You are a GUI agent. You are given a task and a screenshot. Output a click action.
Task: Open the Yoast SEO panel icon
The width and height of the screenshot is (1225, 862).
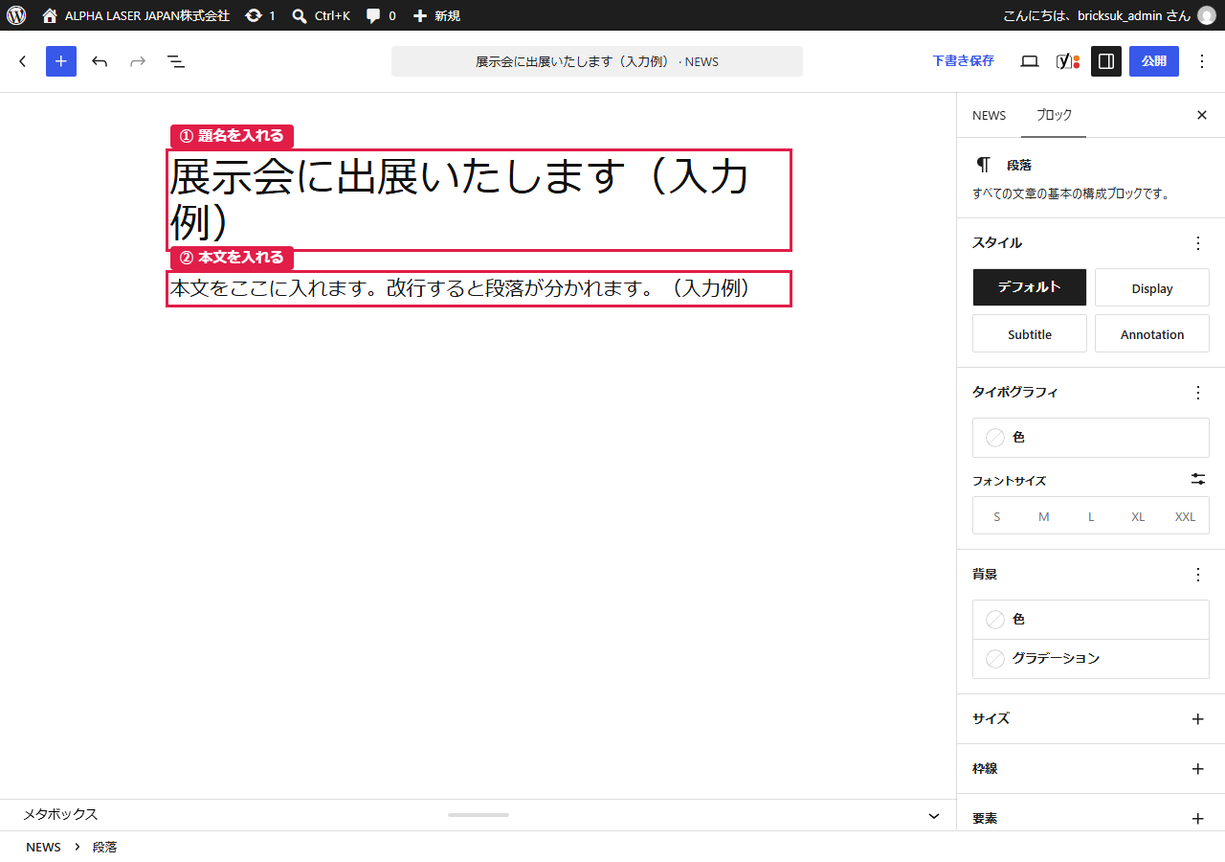point(1068,61)
